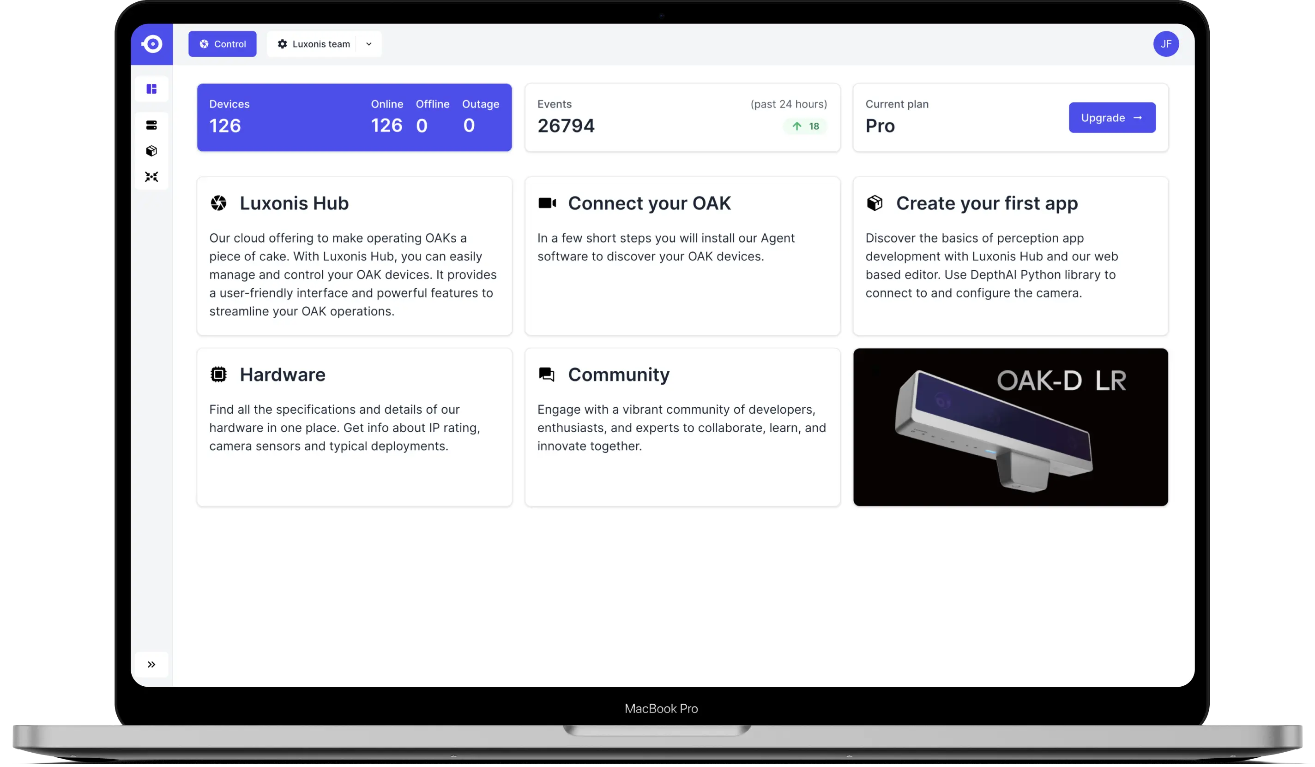This screenshot has width=1315, height=767.
Task: Open the Hardware section icon
Action: (218, 374)
